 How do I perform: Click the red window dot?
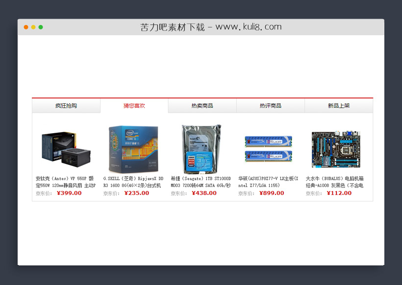click(25, 27)
